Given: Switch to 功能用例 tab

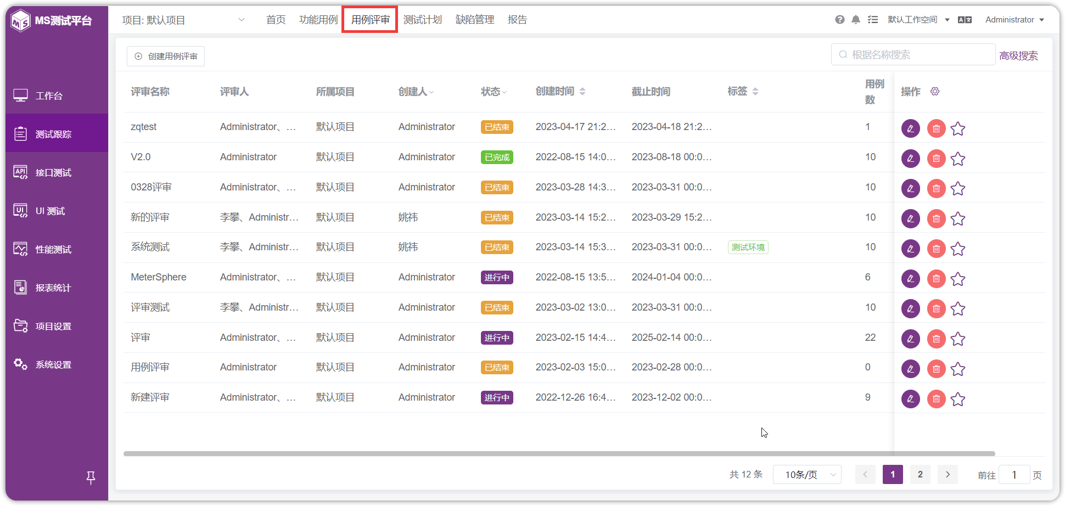Looking at the screenshot, I should [x=318, y=20].
